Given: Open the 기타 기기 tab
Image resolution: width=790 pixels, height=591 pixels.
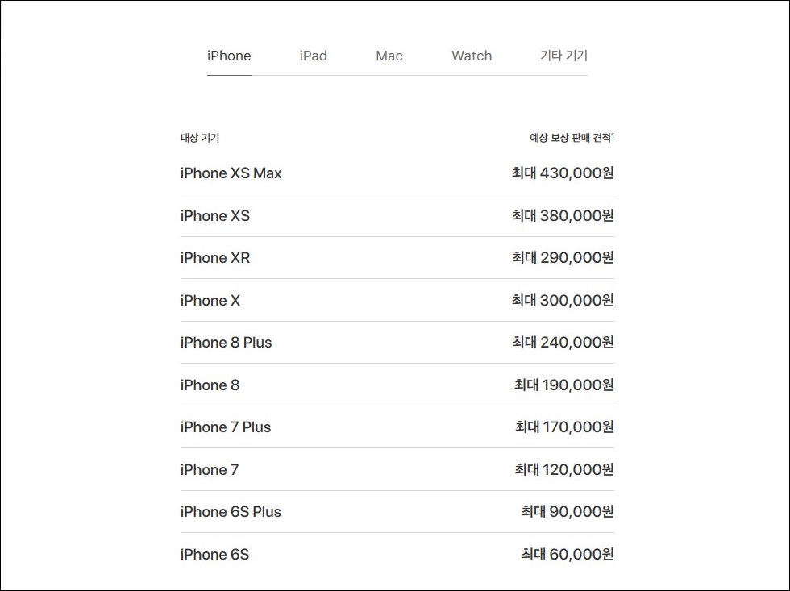Looking at the screenshot, I should 563,56.
